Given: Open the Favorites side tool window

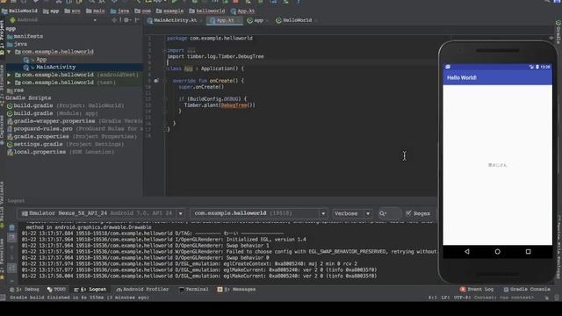Looking at the screenshot, I should 2,259.
